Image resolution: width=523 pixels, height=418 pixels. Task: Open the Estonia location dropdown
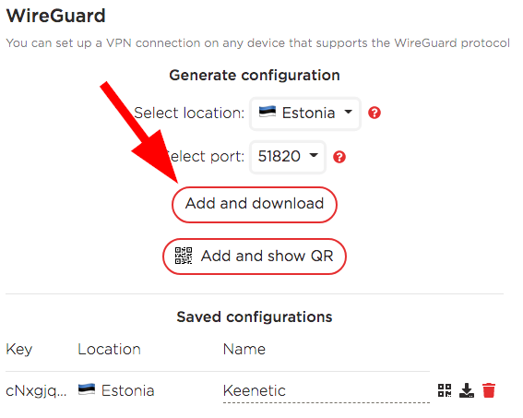point(305,113)
